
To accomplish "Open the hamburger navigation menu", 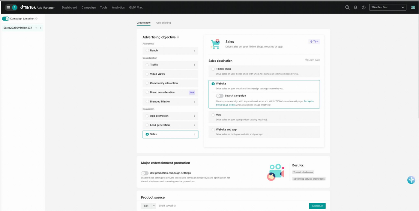I will 8,7.
